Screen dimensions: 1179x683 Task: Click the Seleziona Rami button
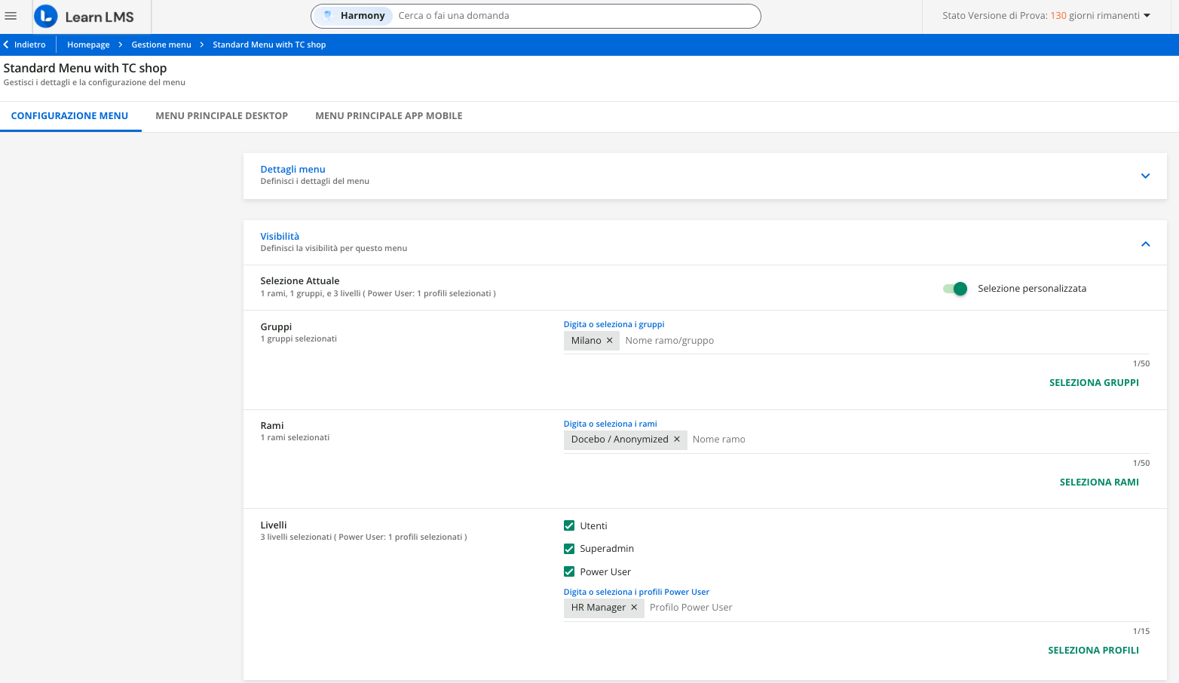point(1099,482)
